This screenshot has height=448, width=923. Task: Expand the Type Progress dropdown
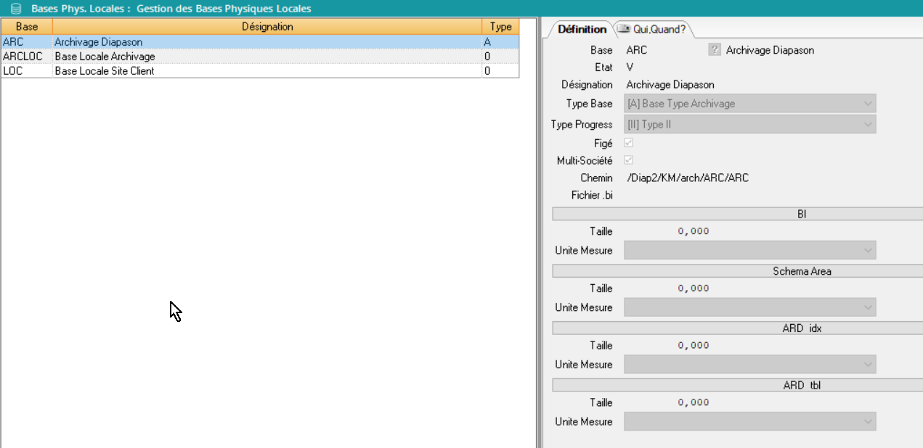[750, 125]
